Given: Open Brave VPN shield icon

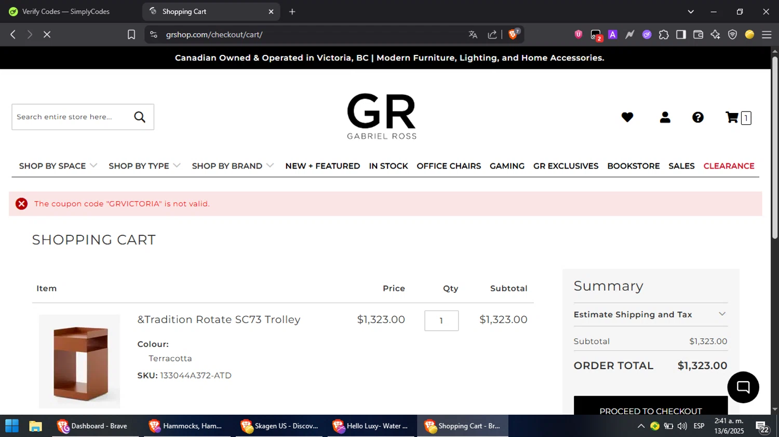Looking at the screenshot, I should click(732, 35).
